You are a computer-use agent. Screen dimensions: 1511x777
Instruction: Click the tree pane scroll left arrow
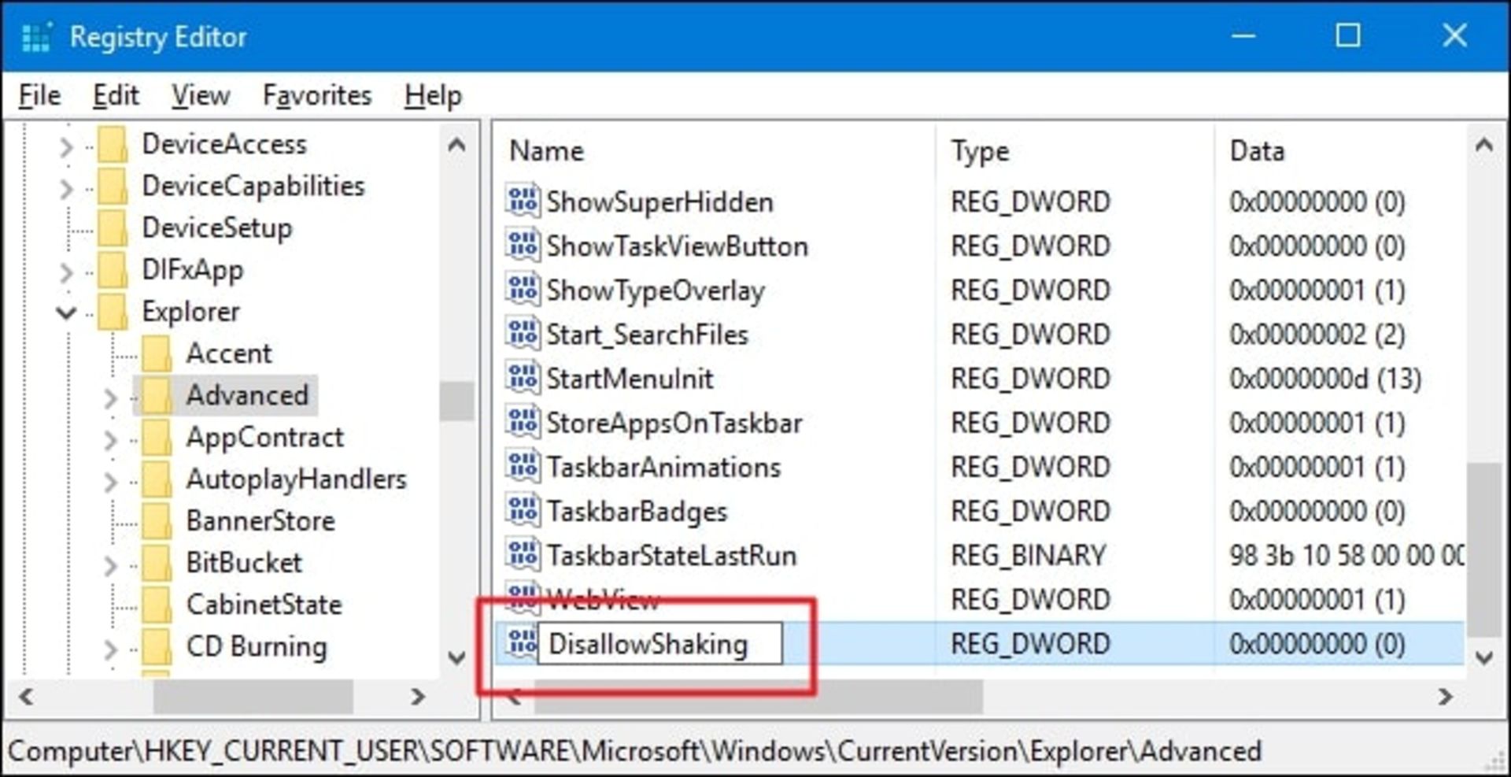coord(26,697)
